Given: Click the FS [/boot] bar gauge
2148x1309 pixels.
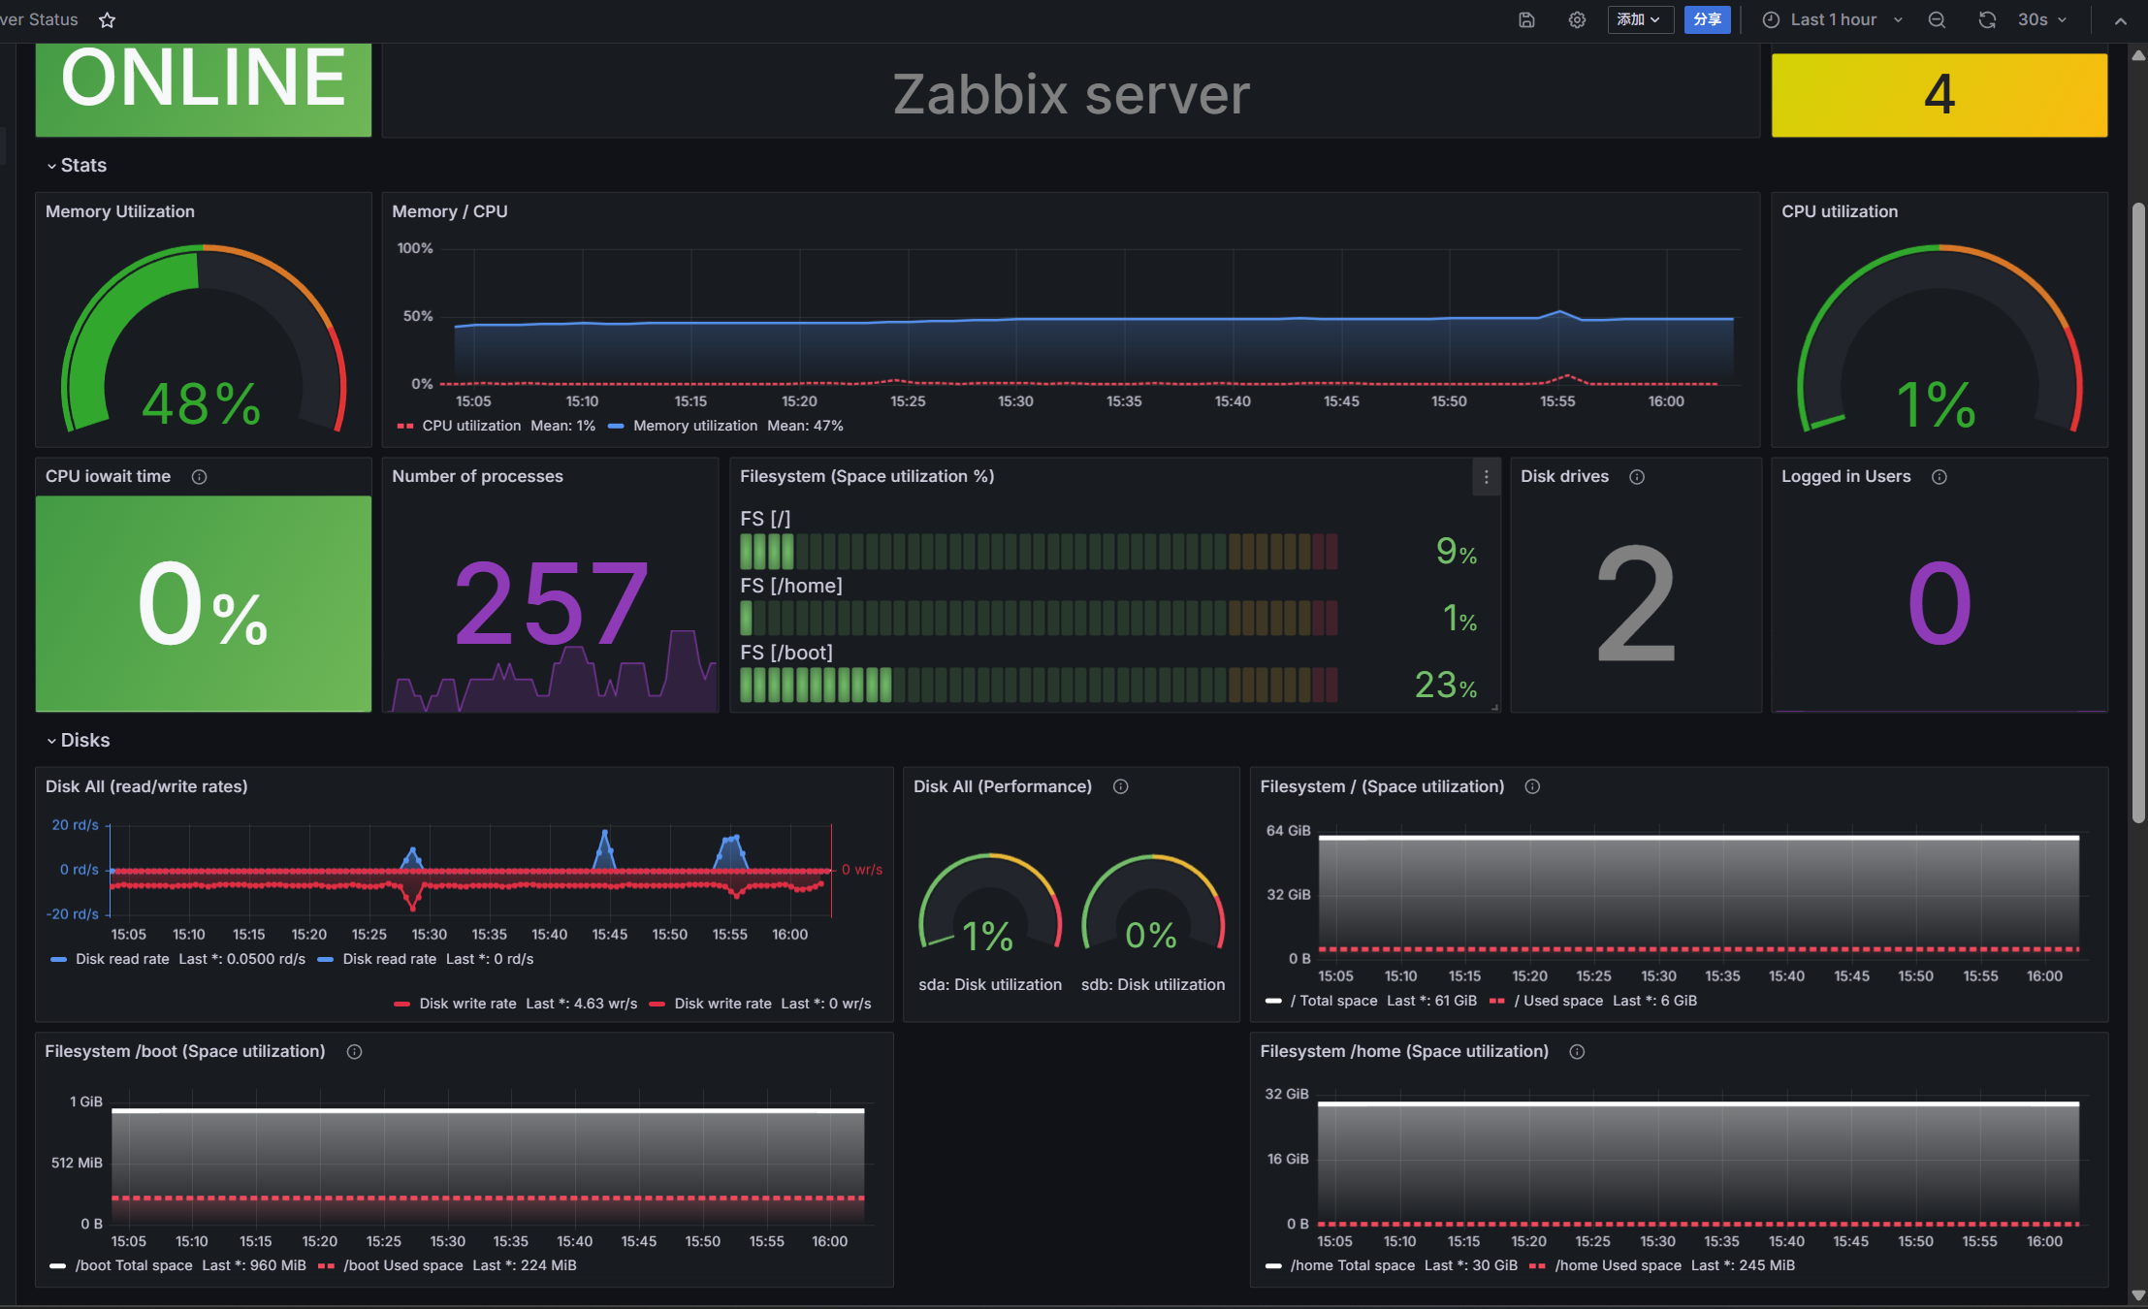Looking at the screenshot, I should coord(1039,685).
